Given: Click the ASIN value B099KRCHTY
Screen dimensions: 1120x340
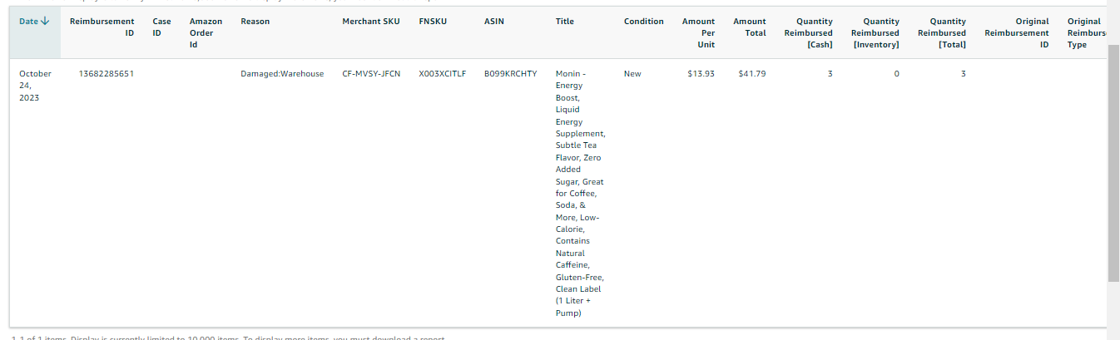Looking at the screenshot, I should pyautogui.click(x=510, y=74).
